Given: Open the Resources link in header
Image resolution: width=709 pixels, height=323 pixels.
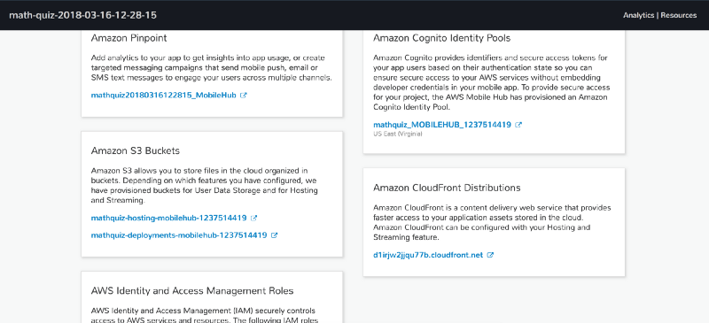Looking at the screenshot, I should click(x=678, y=15).
